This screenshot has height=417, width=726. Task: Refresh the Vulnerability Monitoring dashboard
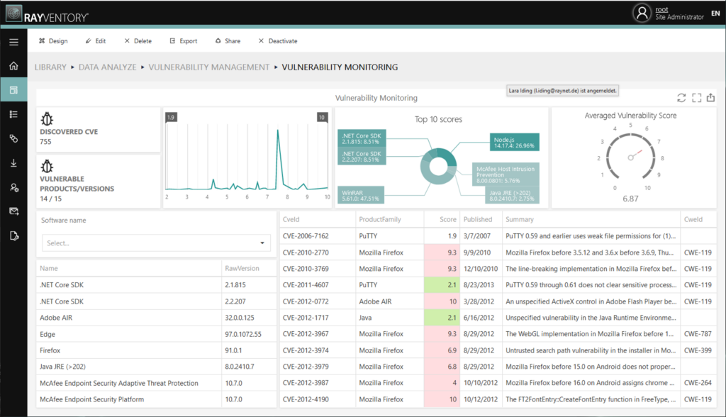(681, 98)
